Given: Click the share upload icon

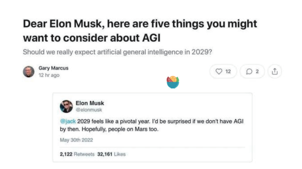Looking at the screenshot, I should coord(275,71).
